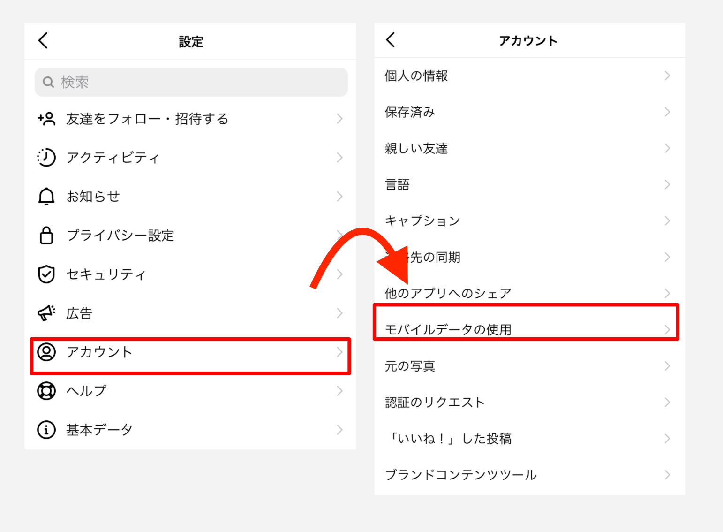Screen dimensions: 723x532
Task: Open 言語 using its right chevron
Action: (x=667, y=185)
